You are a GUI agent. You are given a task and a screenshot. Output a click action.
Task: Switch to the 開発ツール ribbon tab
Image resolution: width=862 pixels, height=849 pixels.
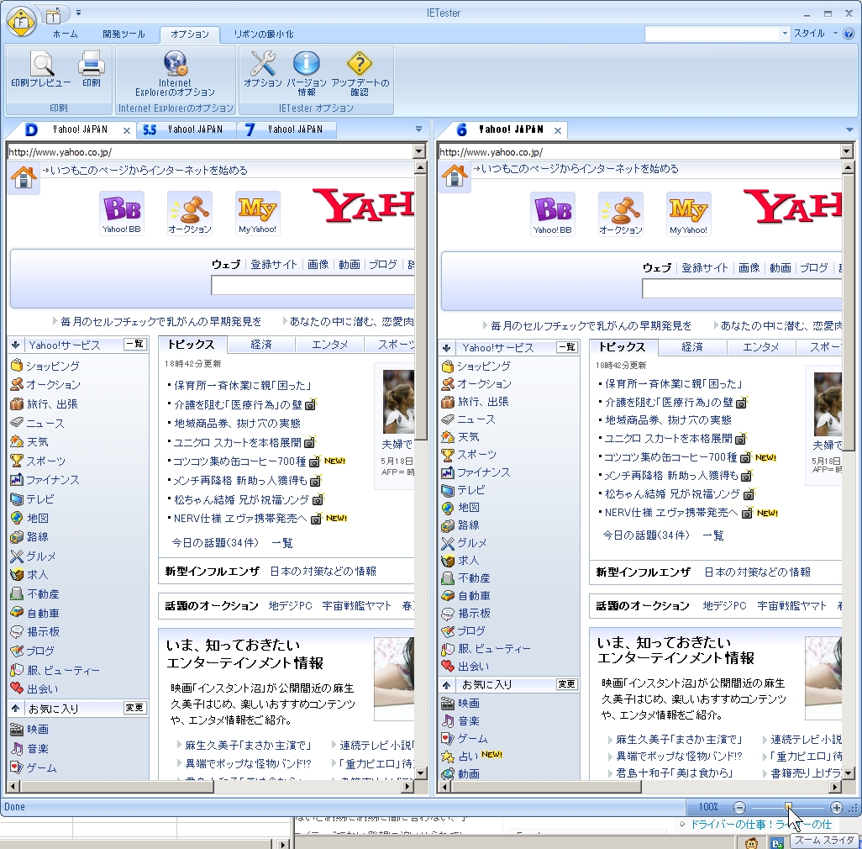(124, 34)
